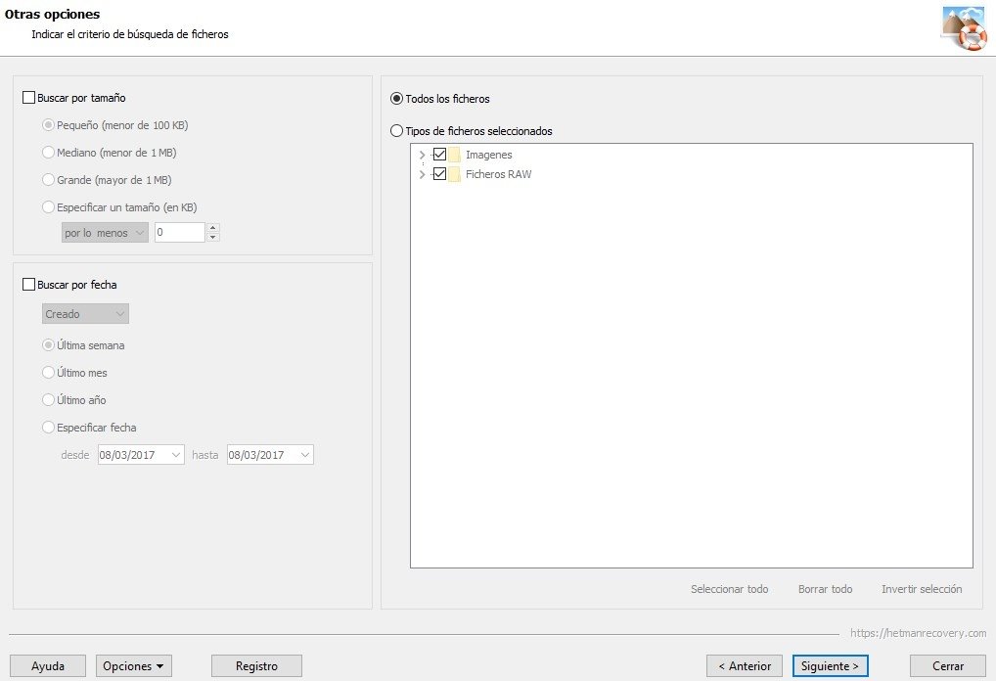Screen dimensions: 996x681
Task: Expand the Imagenes tree node
Action: [422, 155]
